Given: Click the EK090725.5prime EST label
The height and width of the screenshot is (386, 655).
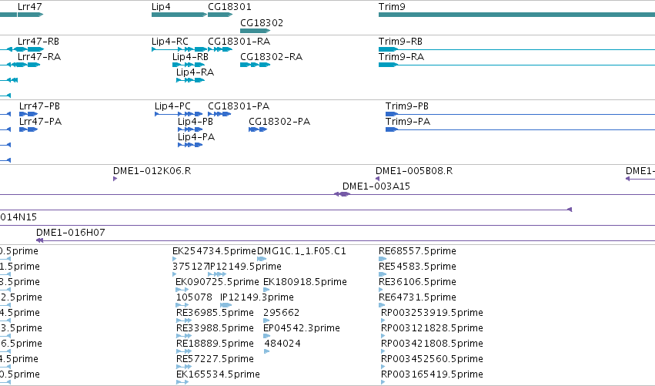Looking at the screenshot, I should 217,282.
